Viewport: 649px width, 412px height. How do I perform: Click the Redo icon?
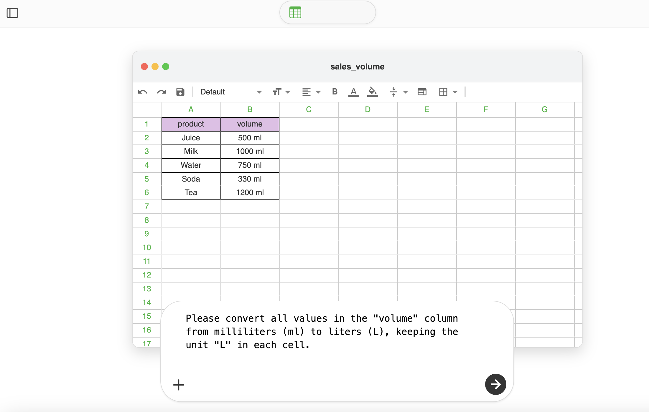click(x=162, y=92)
